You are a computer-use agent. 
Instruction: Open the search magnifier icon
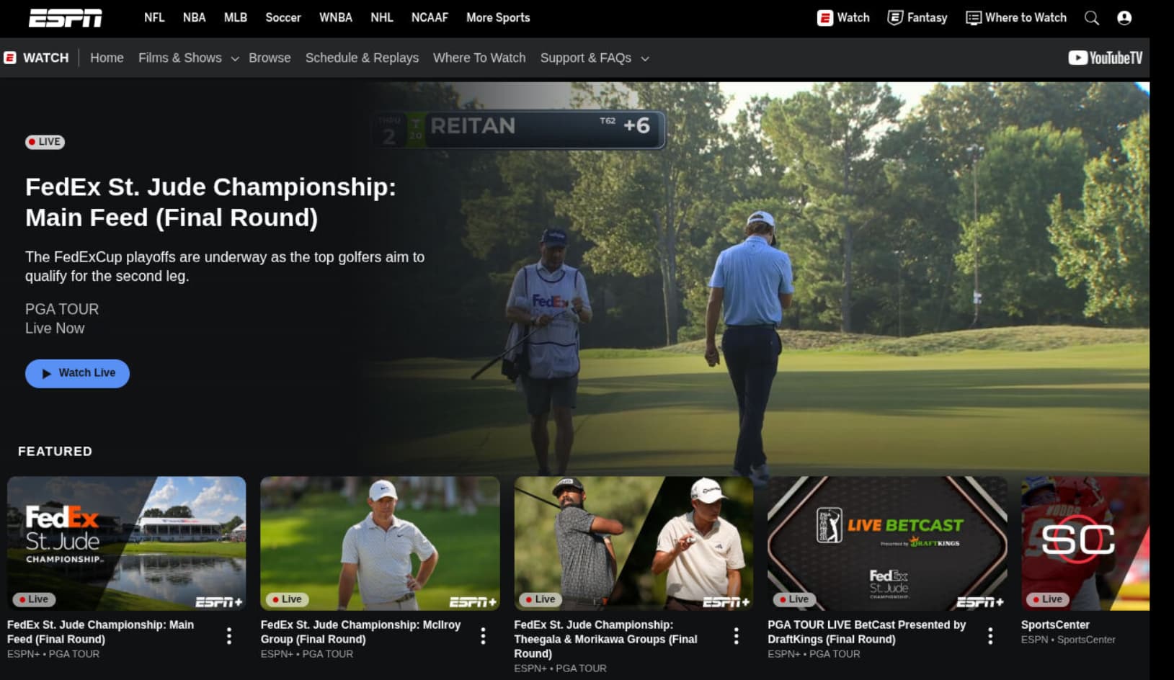click(x=1092, y=18)
